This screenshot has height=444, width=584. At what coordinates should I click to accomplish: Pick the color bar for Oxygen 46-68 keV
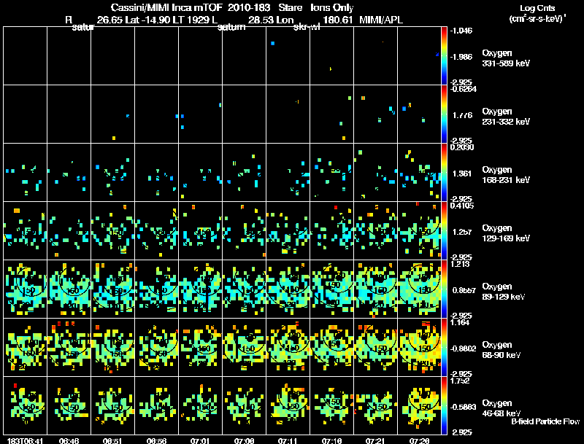(x=445, y=405)
